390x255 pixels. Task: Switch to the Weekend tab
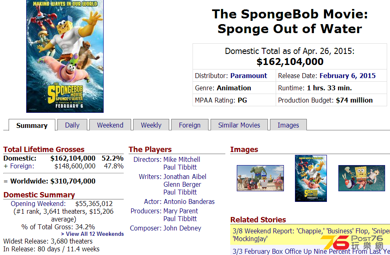[x=110, y=125]
